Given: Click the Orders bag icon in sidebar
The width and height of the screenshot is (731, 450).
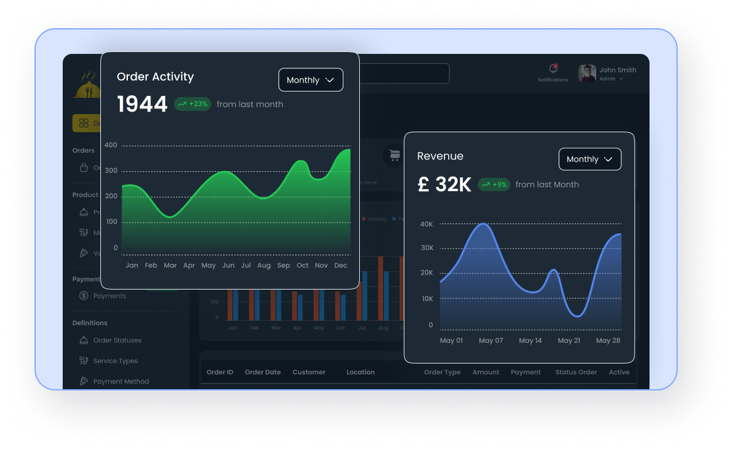Looking at the screenshot, I should click(x=83, y=167).
